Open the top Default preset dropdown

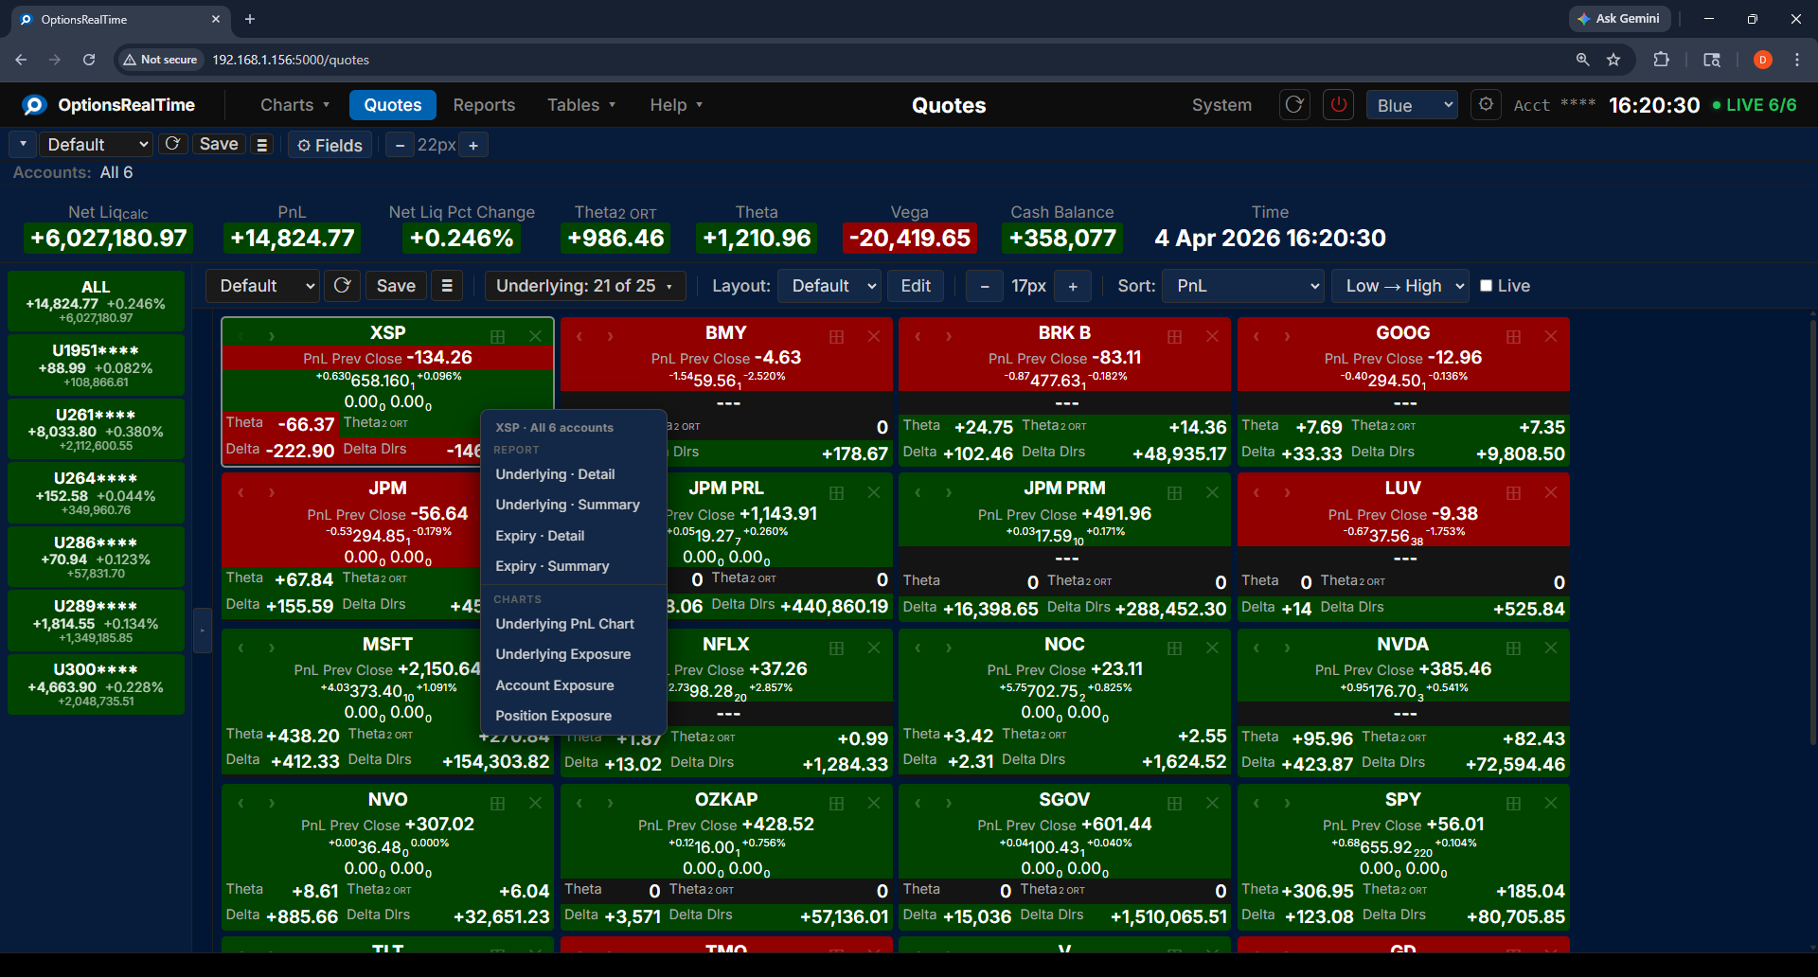click(x=97, y=144)
